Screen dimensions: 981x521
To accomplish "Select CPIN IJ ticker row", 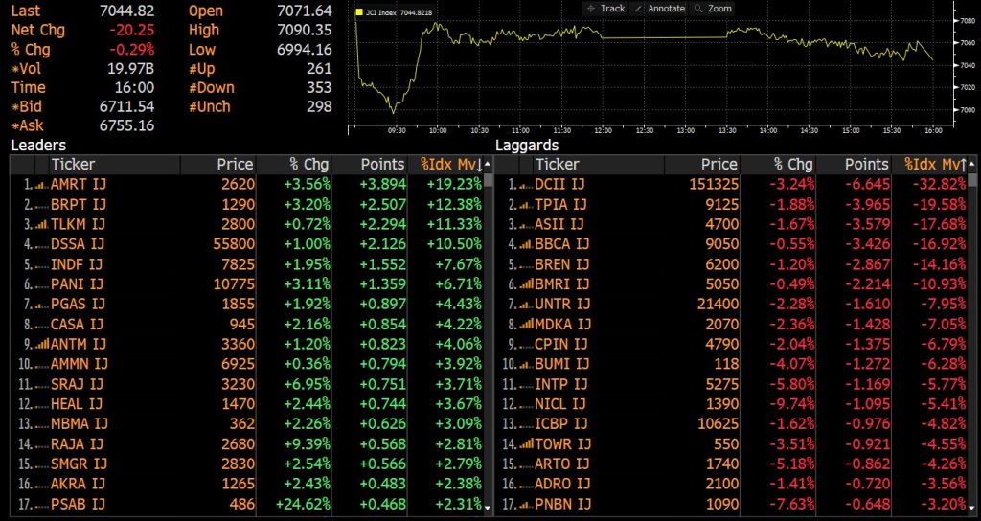I will click(x=561, y=344).
